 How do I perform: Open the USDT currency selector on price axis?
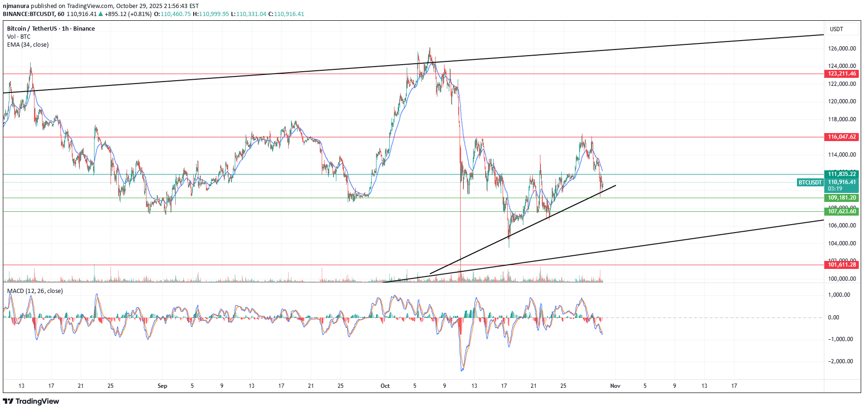point(836,29)
